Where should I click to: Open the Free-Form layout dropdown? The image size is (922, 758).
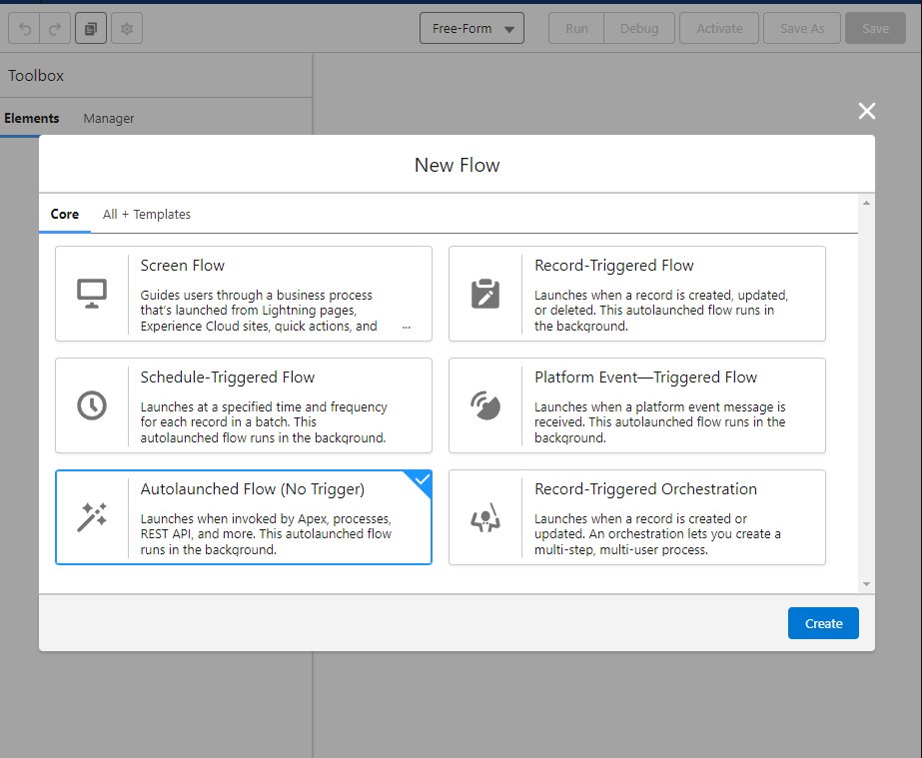coord(472,29)
